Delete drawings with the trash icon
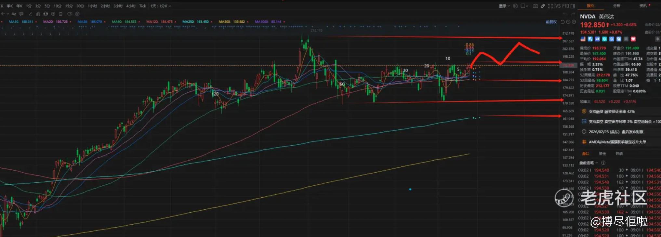This screenshot has width=661, height=237. (60, 14)
